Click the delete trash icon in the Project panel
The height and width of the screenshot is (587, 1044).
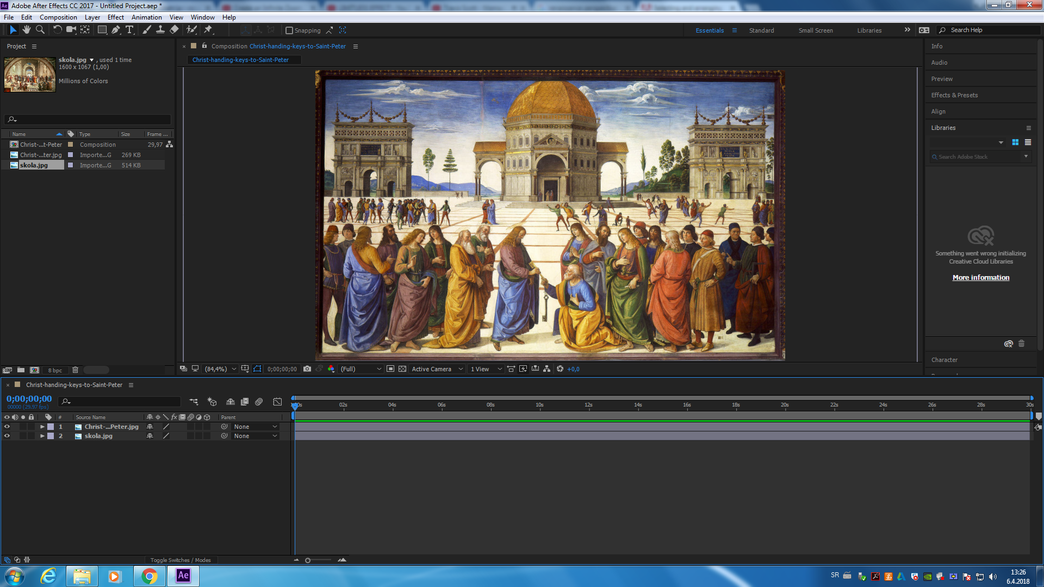tap(76, 370)
